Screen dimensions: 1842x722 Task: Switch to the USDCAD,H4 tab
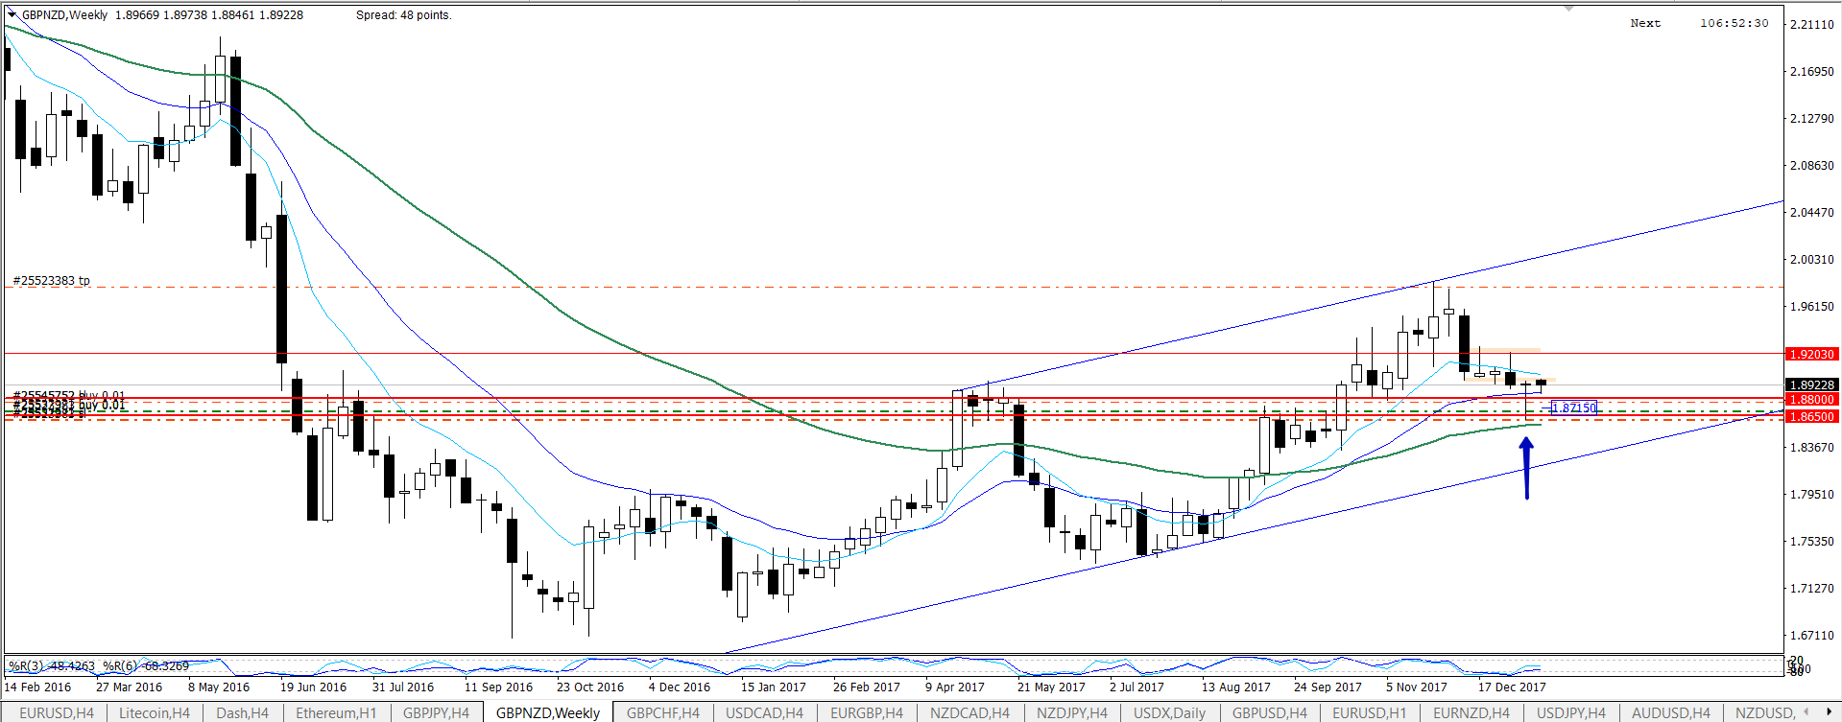[x=764, y=712]
